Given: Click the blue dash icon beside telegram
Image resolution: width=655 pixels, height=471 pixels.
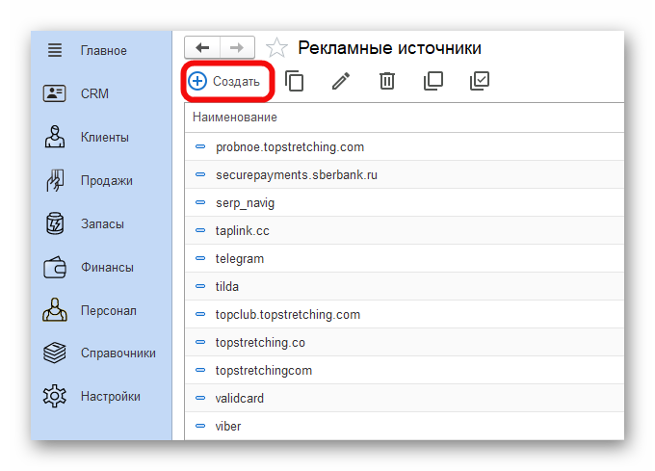Looking at the screenshot, I should click(x=200, y=258).
